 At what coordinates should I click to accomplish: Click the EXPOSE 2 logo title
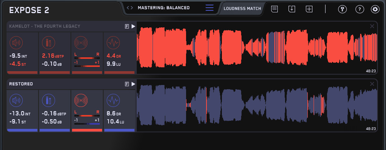coord(29,10)
